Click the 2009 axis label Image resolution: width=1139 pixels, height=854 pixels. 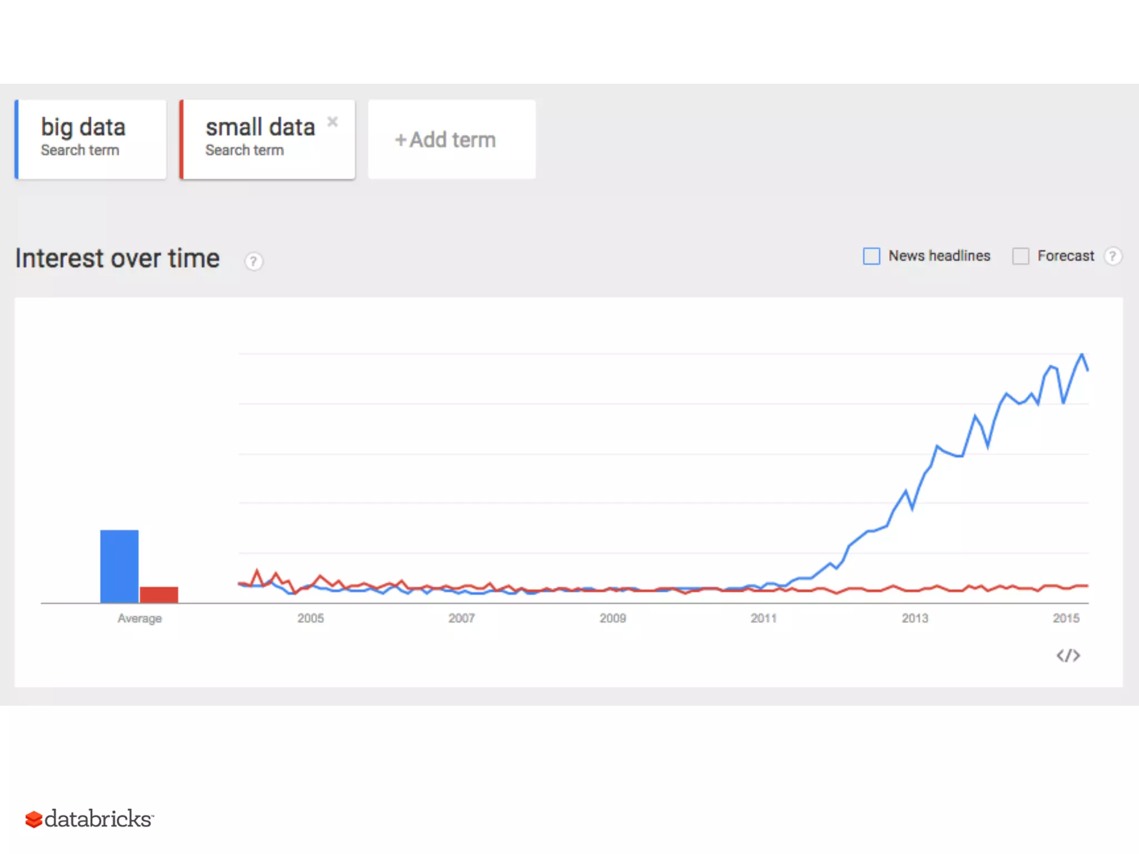[612, 618]
